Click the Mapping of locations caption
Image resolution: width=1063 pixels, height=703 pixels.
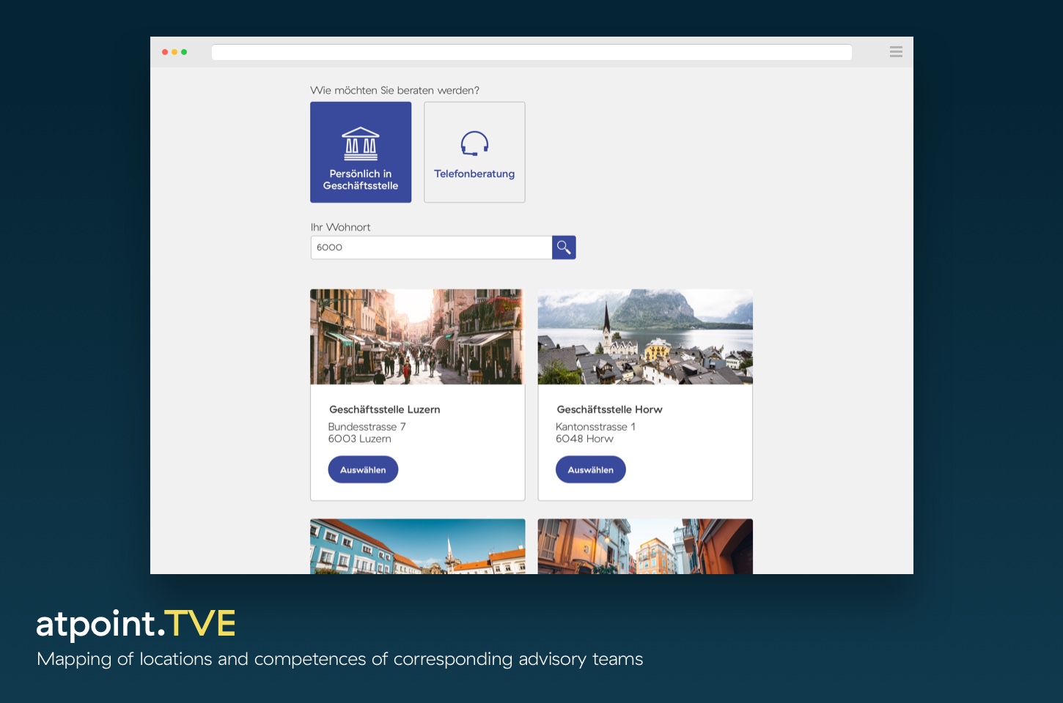pos(340,659)
